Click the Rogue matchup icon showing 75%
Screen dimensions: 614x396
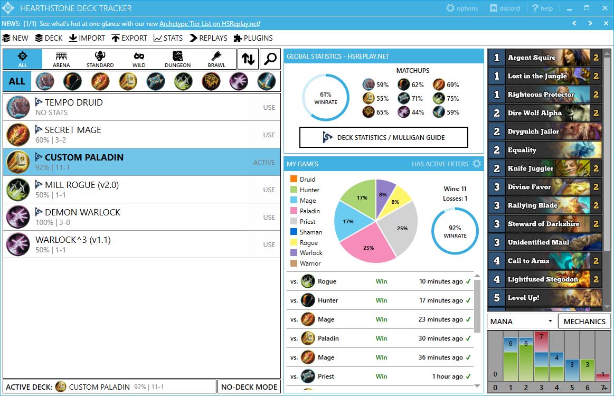tap(439, 98)
